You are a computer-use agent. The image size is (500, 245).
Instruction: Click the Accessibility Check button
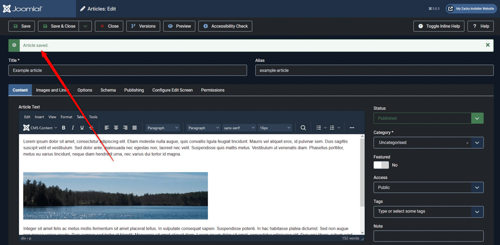tap(225, 26)
